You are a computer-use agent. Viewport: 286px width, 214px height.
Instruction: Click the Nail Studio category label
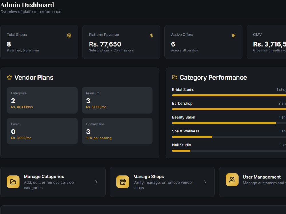[182, 145]
